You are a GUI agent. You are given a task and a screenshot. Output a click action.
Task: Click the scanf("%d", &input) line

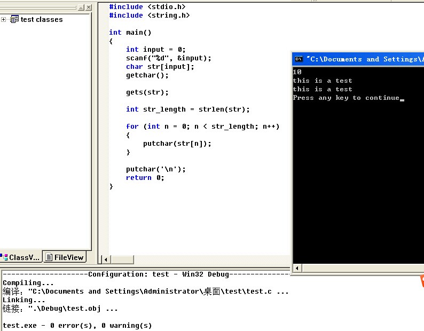pyautogui.click(x=168, y=58)
